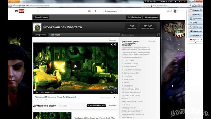Viewport: 211px width, 119px height.
Task: Click the channel title Игро-канал без Minecraft'а
Action: coord(62,27)
